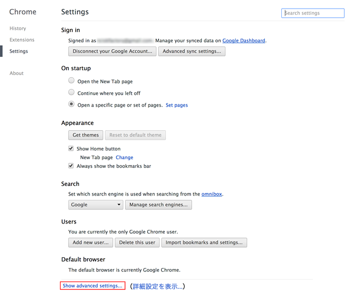349x299 pixels.
Task: Select Open the New Tab page radio
Action: [71, 80]
